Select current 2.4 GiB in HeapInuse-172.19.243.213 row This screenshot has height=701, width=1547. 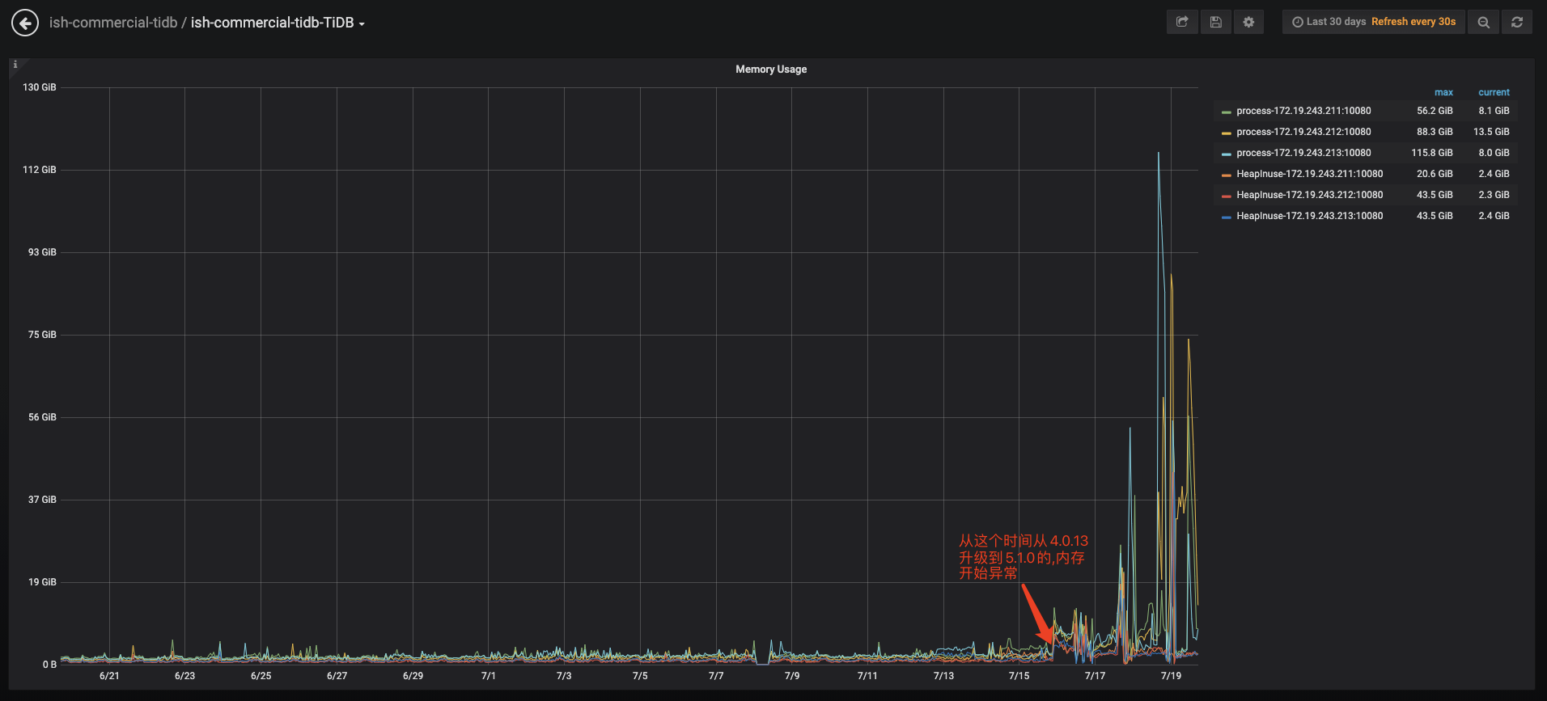click(1494, 216)
